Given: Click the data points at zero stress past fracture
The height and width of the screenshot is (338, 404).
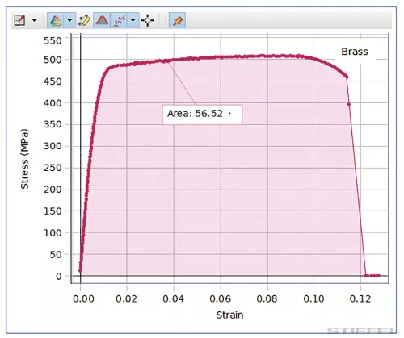Looking at the screenshot, I should coord(372,276).
